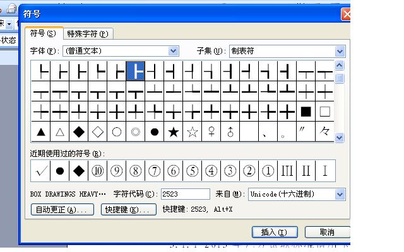Screen dimensions: 404x252
Task: Open the 来自 Unicode source dropdown
Action: click(x=340, y=195)
